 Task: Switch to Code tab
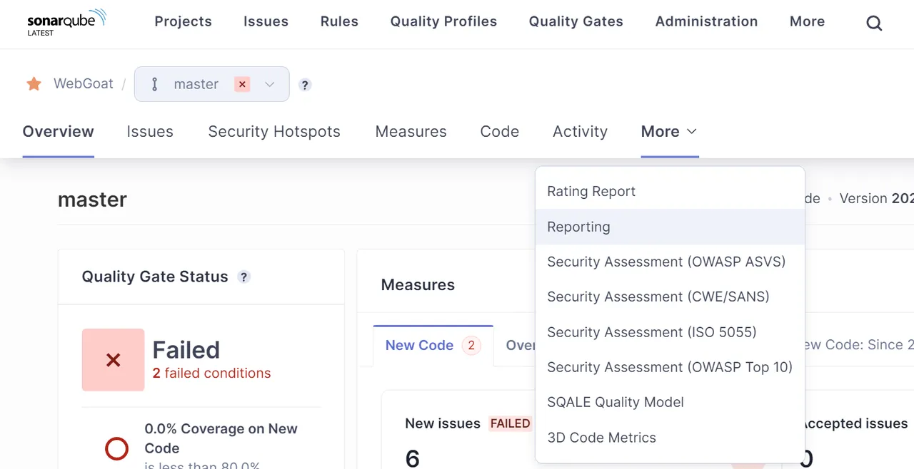pyautogui.click(x=500, y=131)
